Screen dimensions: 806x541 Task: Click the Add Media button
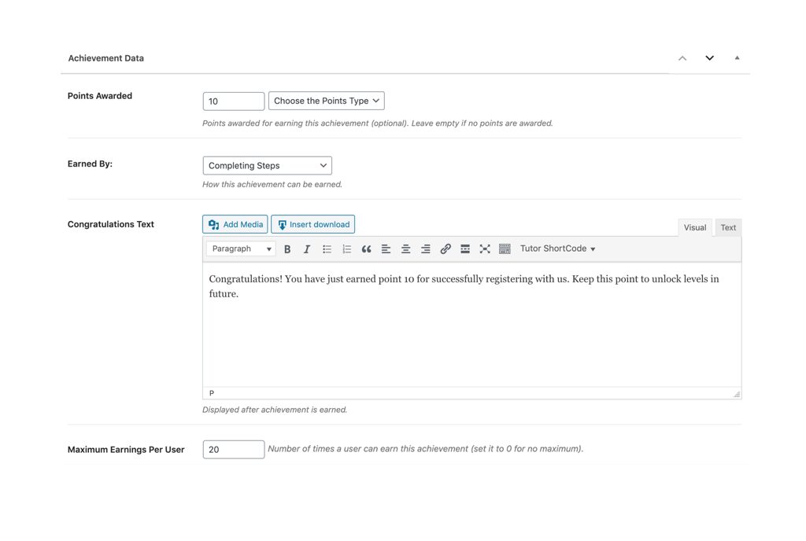pyautogui.click(x=235, y=224)
